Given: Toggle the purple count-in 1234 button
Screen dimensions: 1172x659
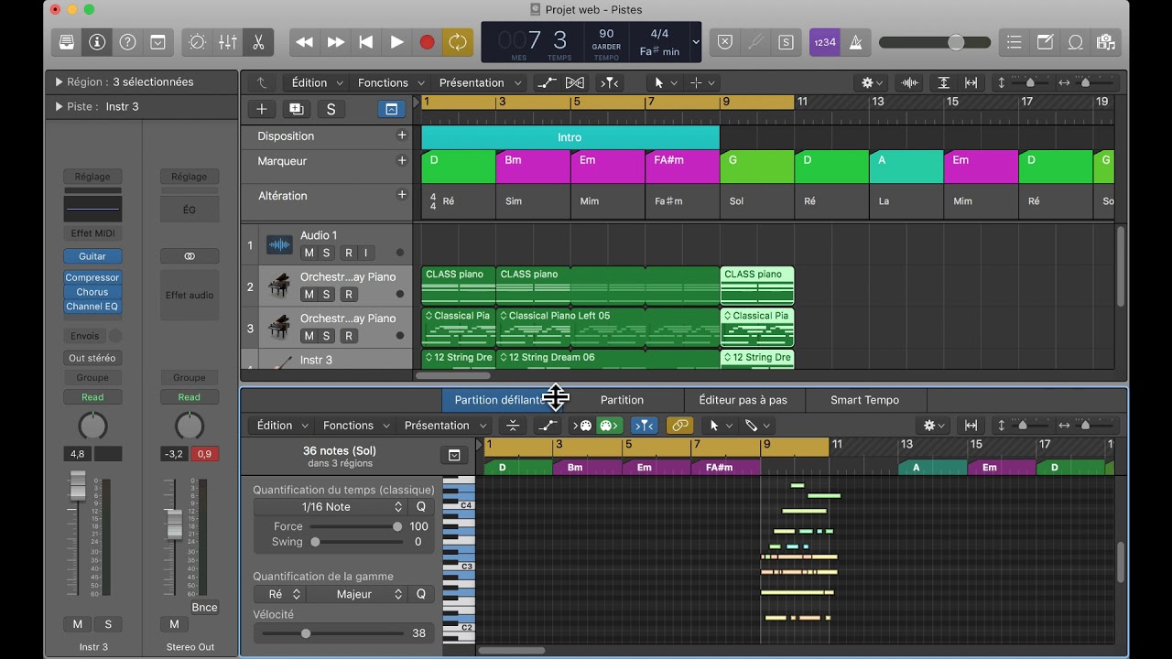Looking at the screenshot, I should (825, 42).
